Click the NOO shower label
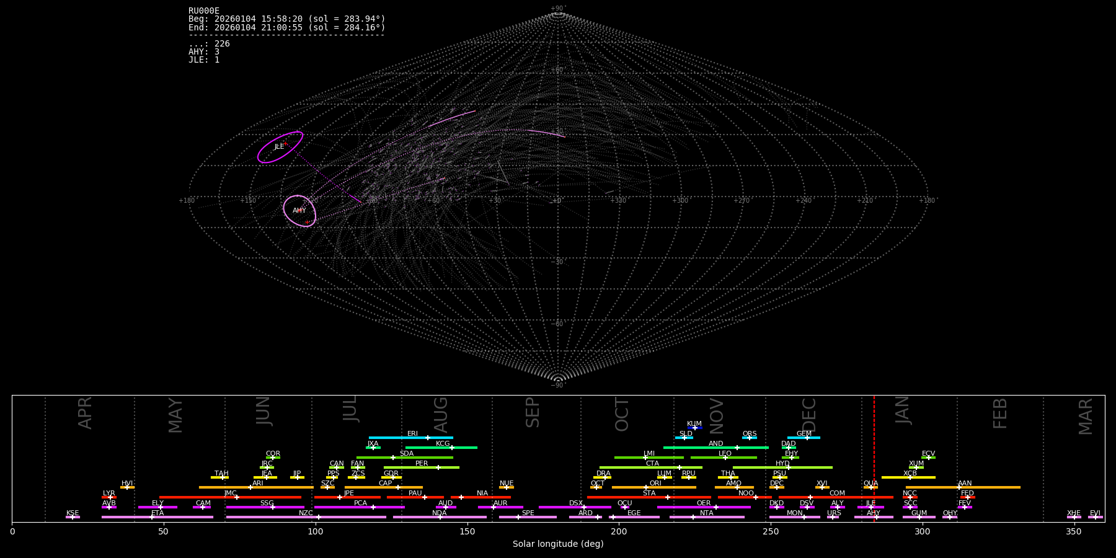Viewport: 1116px width, 558px height. click(x=746, y=494)
